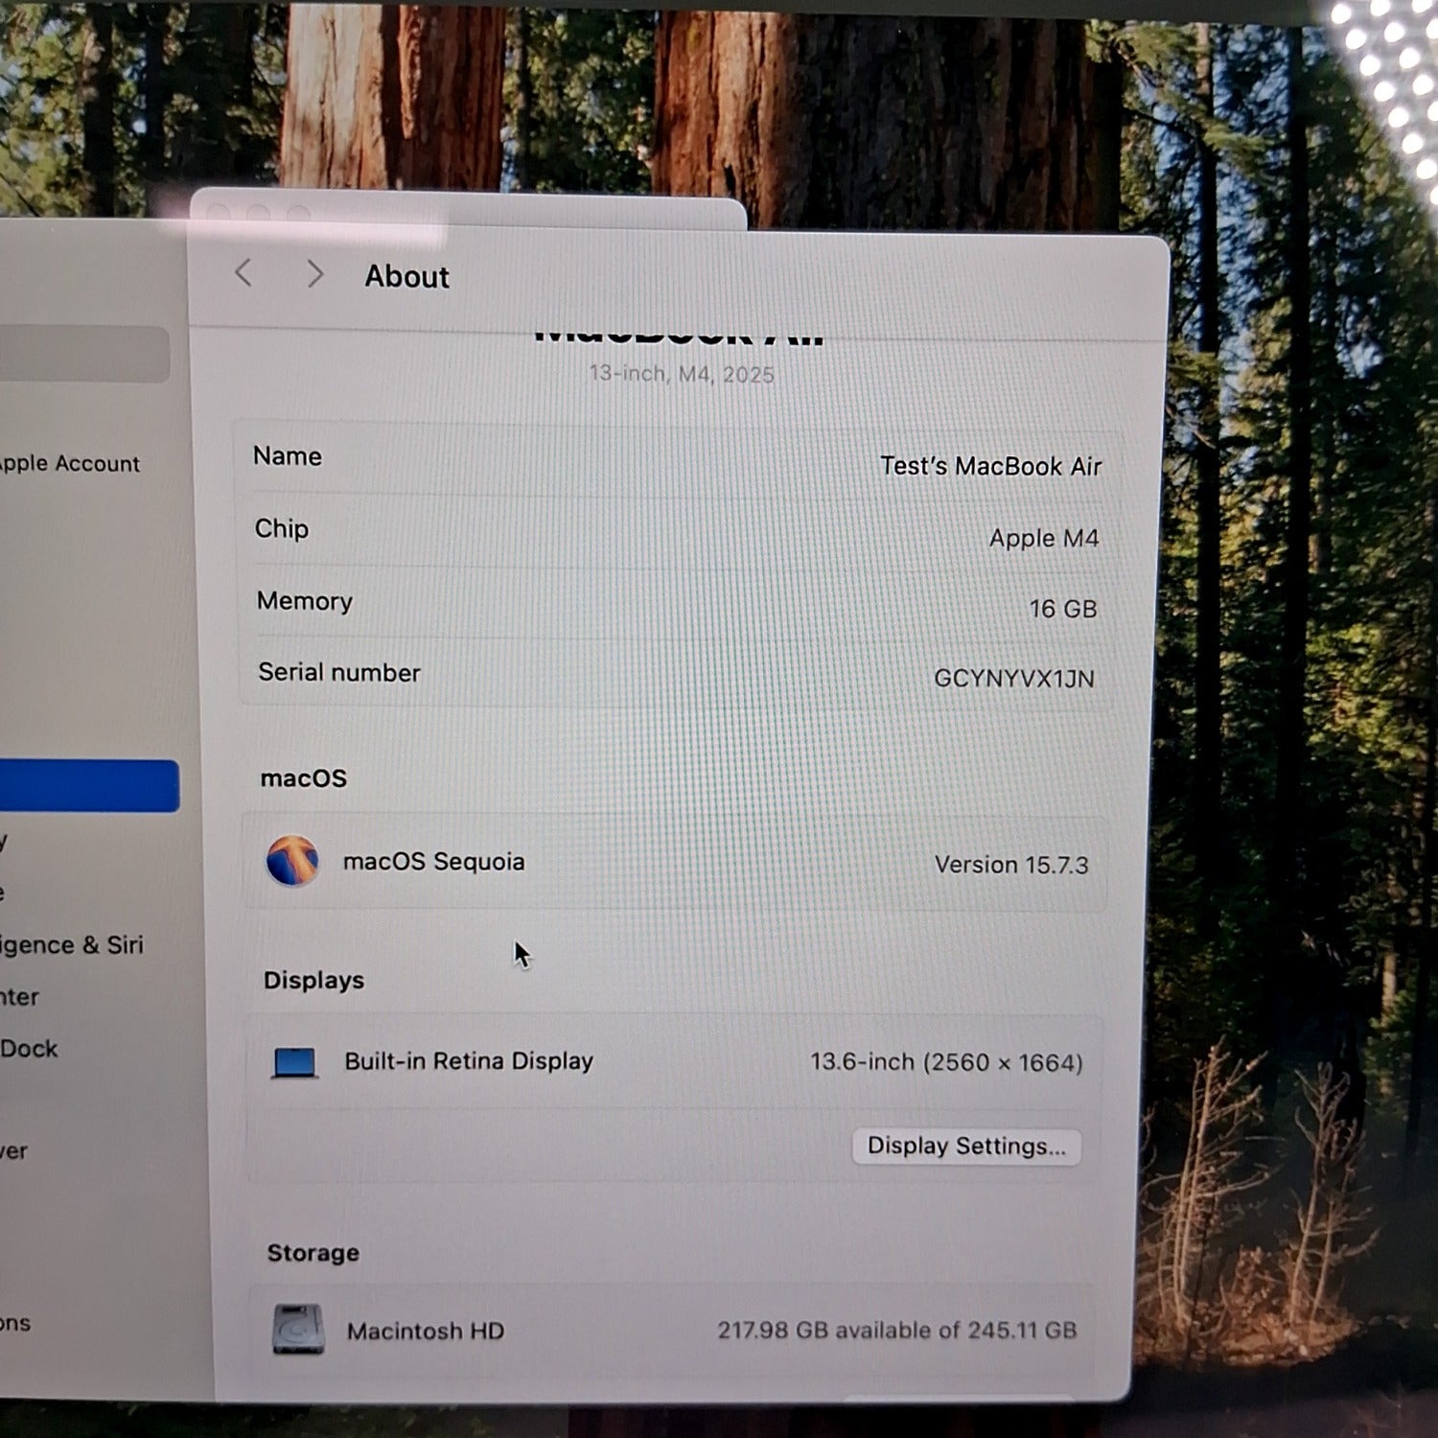Click the macOS Sequoia logo icon

click(292, 861)
